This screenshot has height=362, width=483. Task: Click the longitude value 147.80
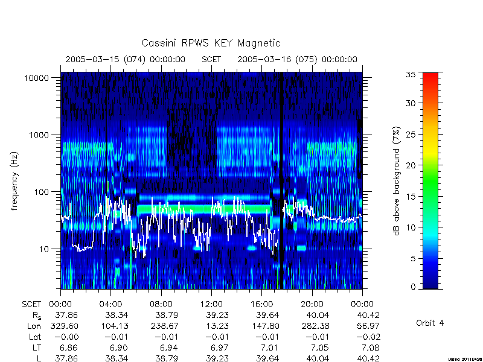pos(265,326)
